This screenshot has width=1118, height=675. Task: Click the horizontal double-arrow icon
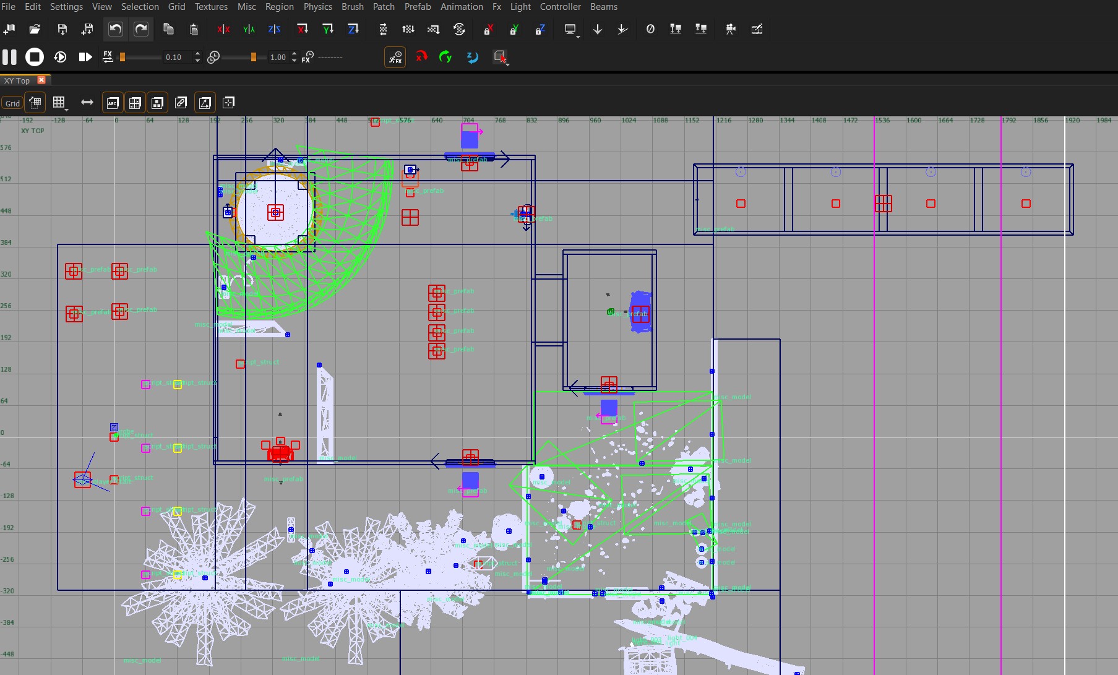tap(87, 103)
